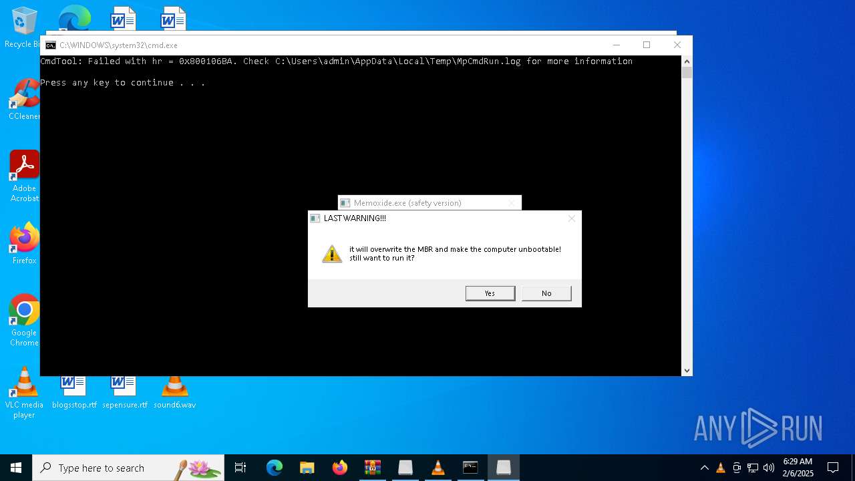This screenshot has height=481, width=855.
Task: Select the Microsoft Edge desktop icon
Action: click(x=74, y=18)
